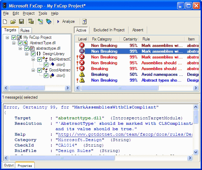Open the Help menu
Viewport: 202px width, 170px height.
coord(55,13)
